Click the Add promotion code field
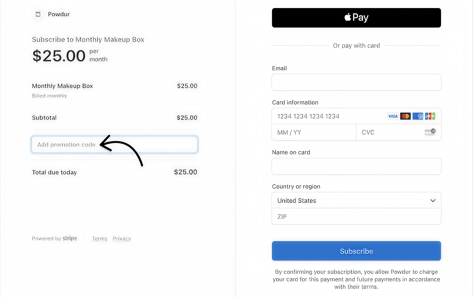 coord(114,144)
